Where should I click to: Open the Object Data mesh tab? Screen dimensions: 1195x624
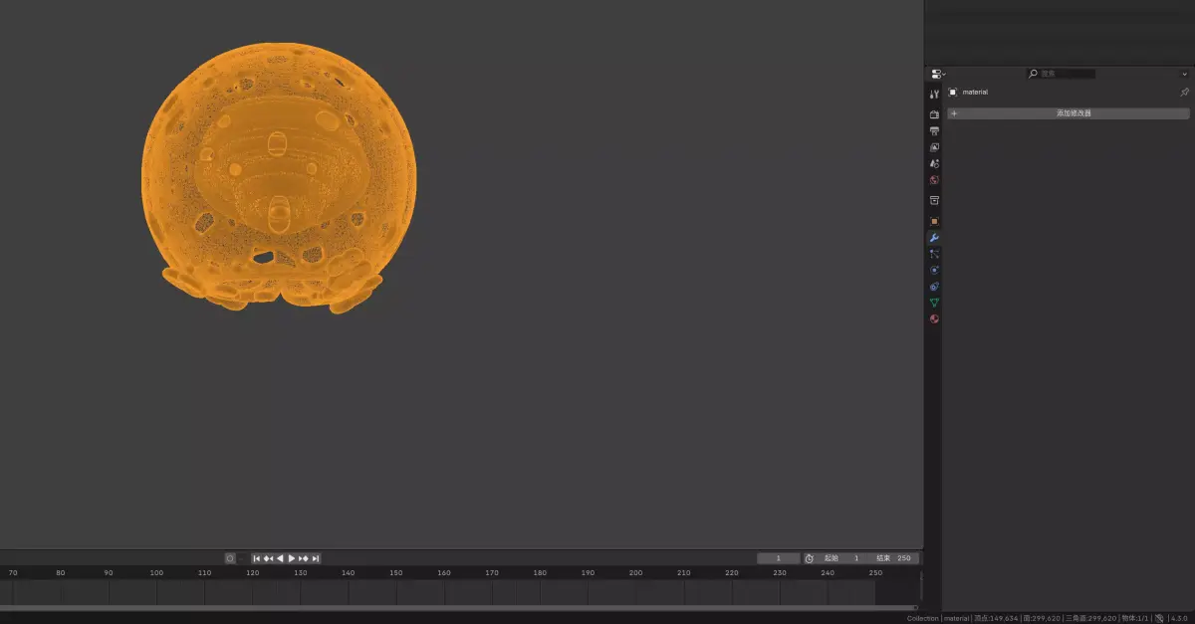934,303
